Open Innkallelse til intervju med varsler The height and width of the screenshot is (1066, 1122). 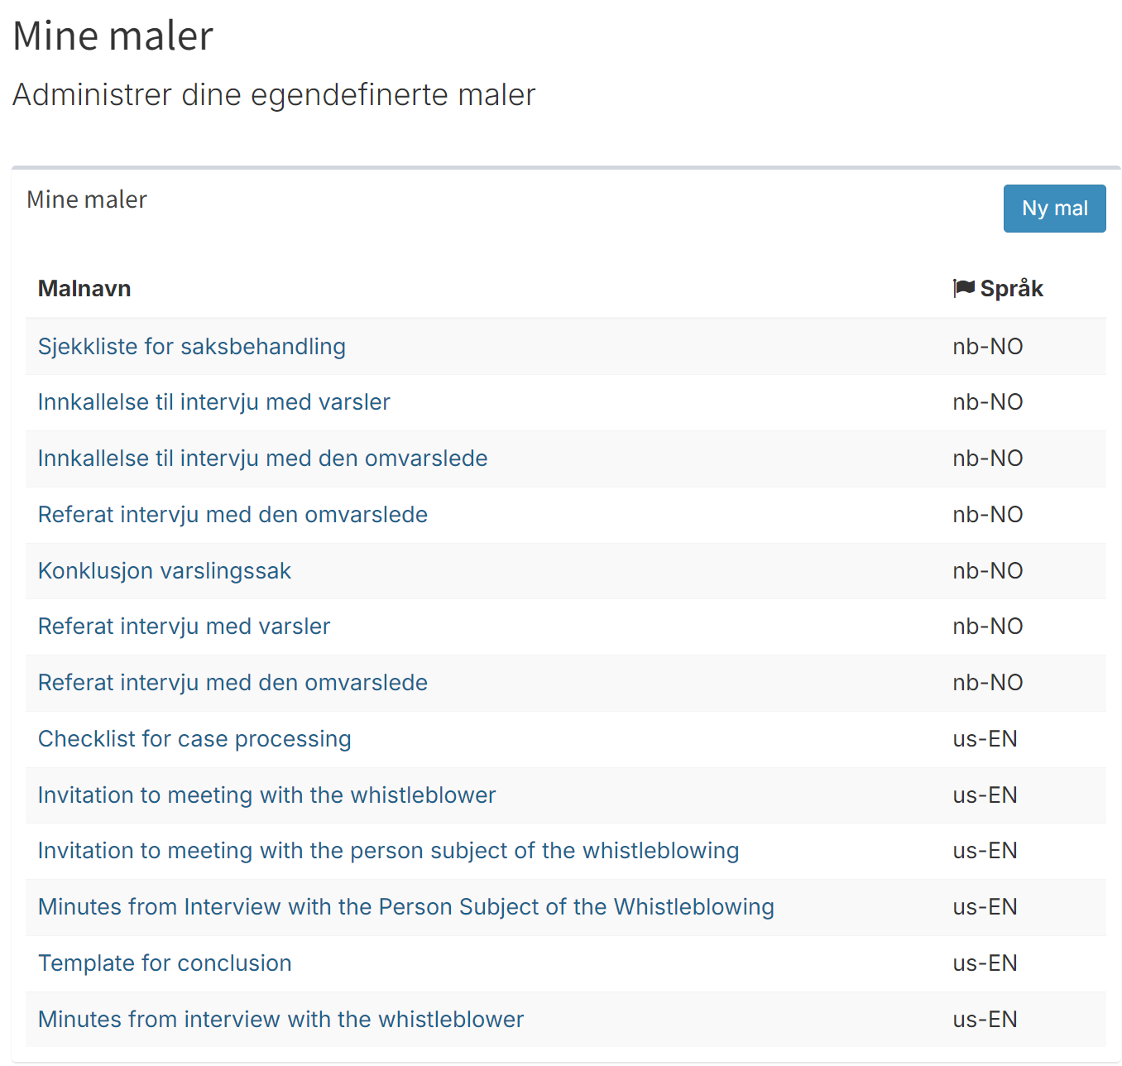click(x=214, y=402)
